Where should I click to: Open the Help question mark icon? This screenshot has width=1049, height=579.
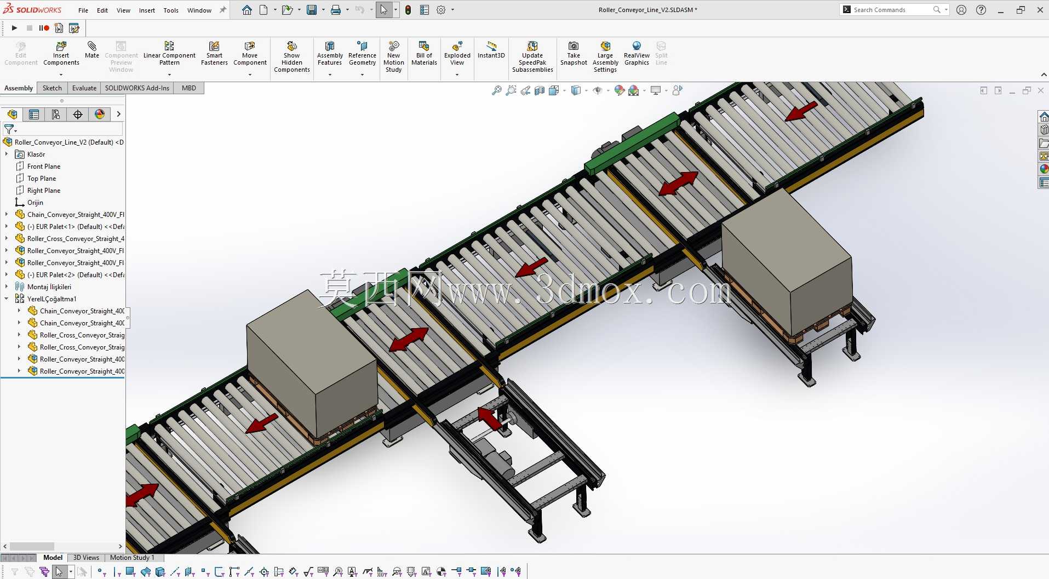click(x=981, y=10)
